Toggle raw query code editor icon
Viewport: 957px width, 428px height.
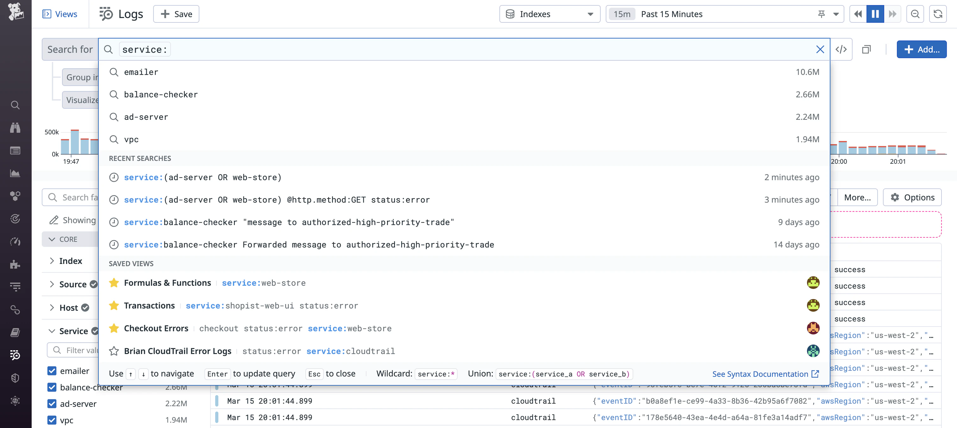[x=841, y=49]
